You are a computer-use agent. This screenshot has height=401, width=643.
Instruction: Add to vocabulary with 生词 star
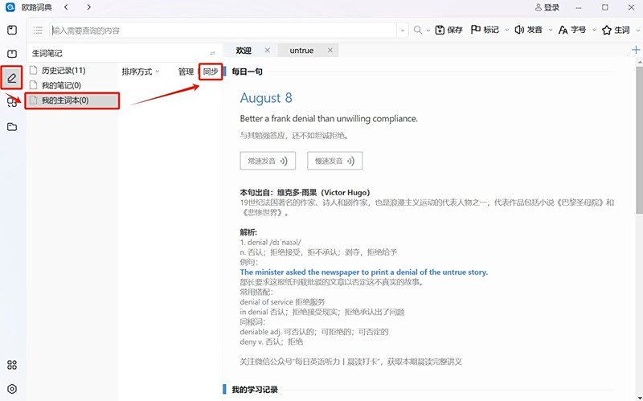click(616, 30)
